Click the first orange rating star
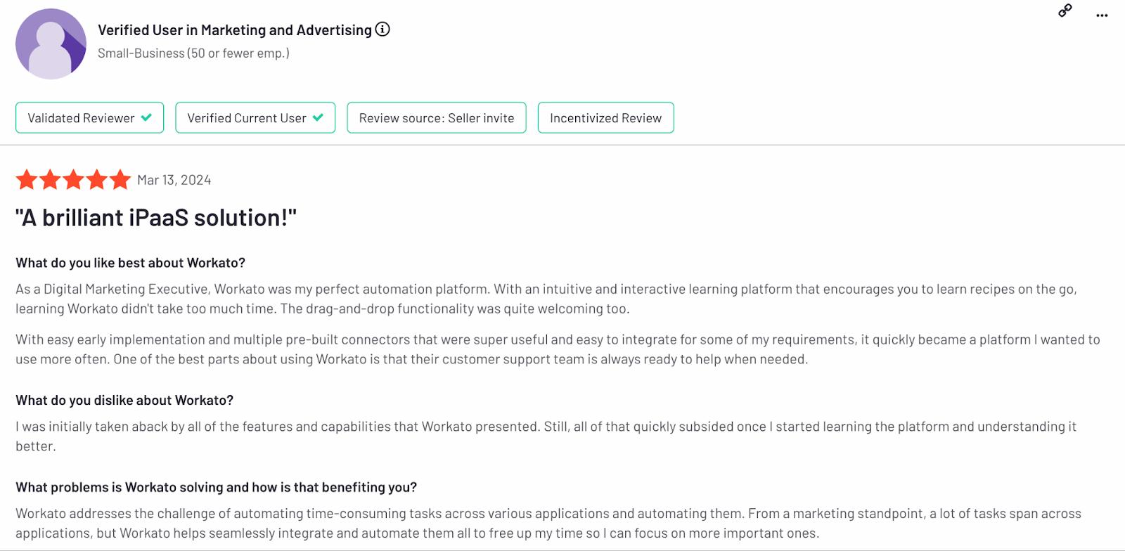The image size is (1125, 551). pos(27,180)
